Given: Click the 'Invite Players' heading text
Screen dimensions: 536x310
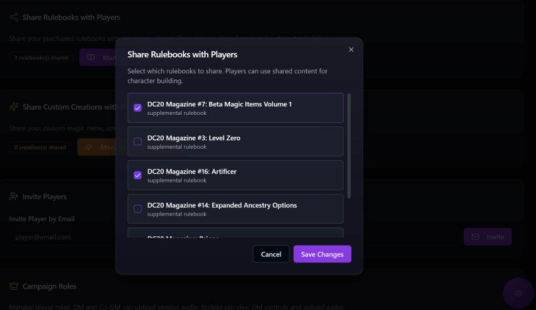Looking at the screenshot, I should pyautogui.click(x=44, y=197).
